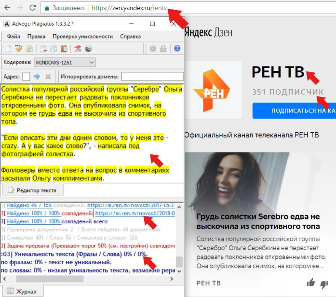Click the log vertical scrollbar thumb
336x297 pixels.
pos(179,262)
